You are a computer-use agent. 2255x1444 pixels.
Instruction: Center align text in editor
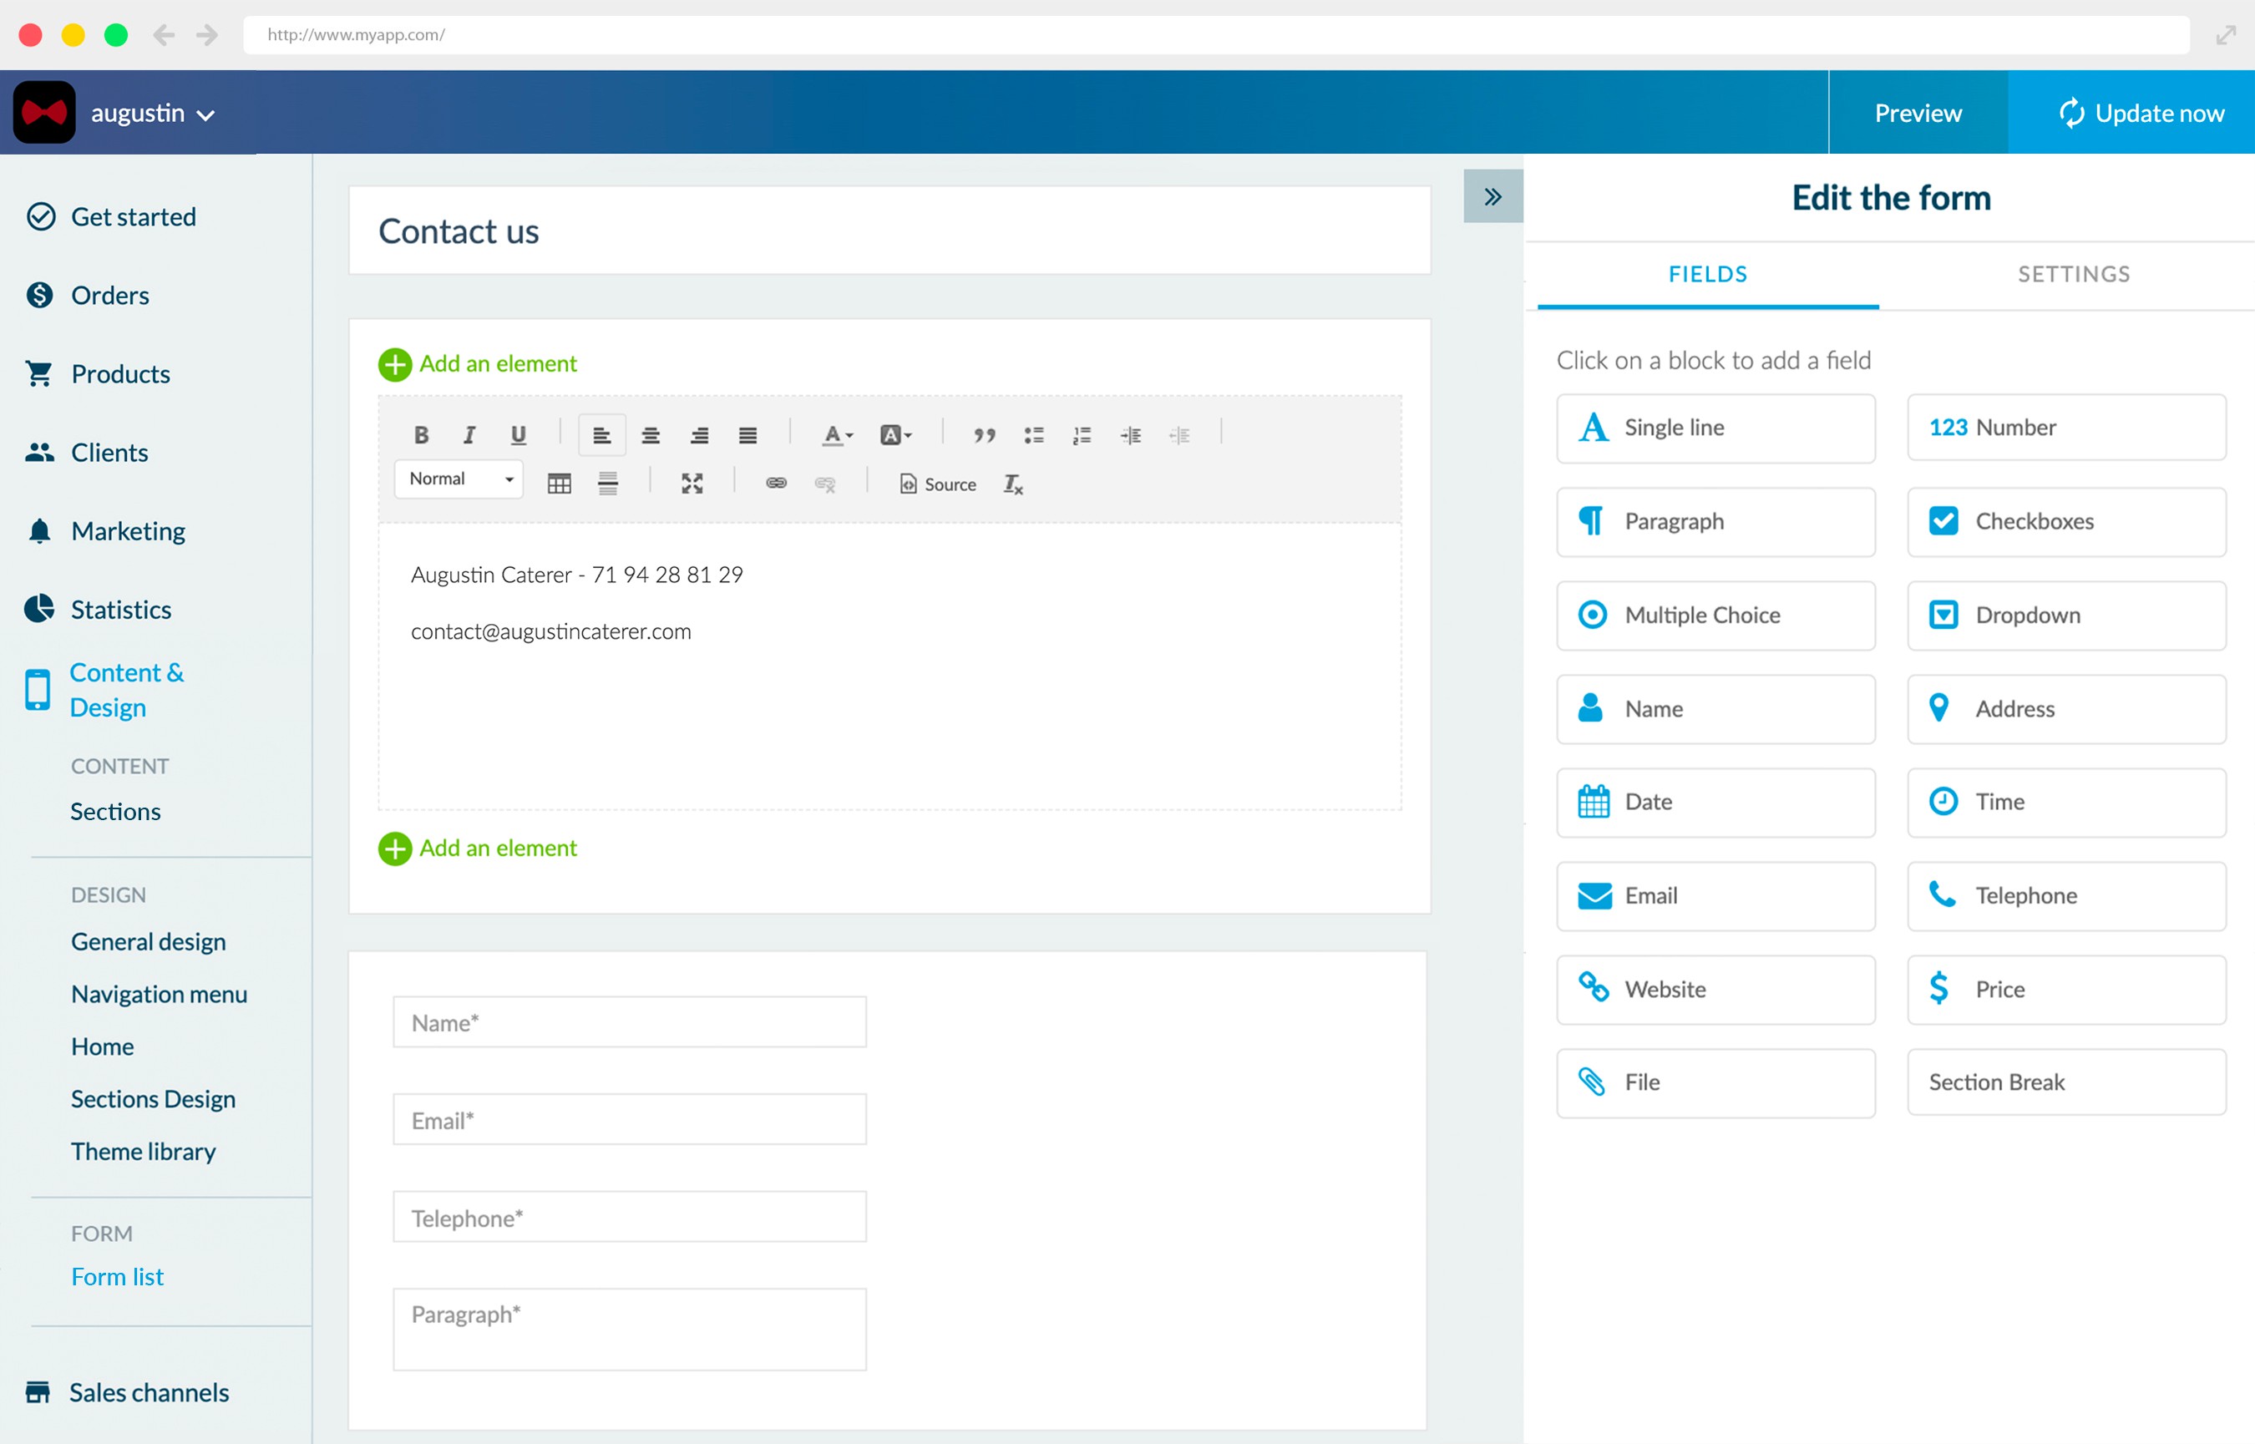(650, 435)
